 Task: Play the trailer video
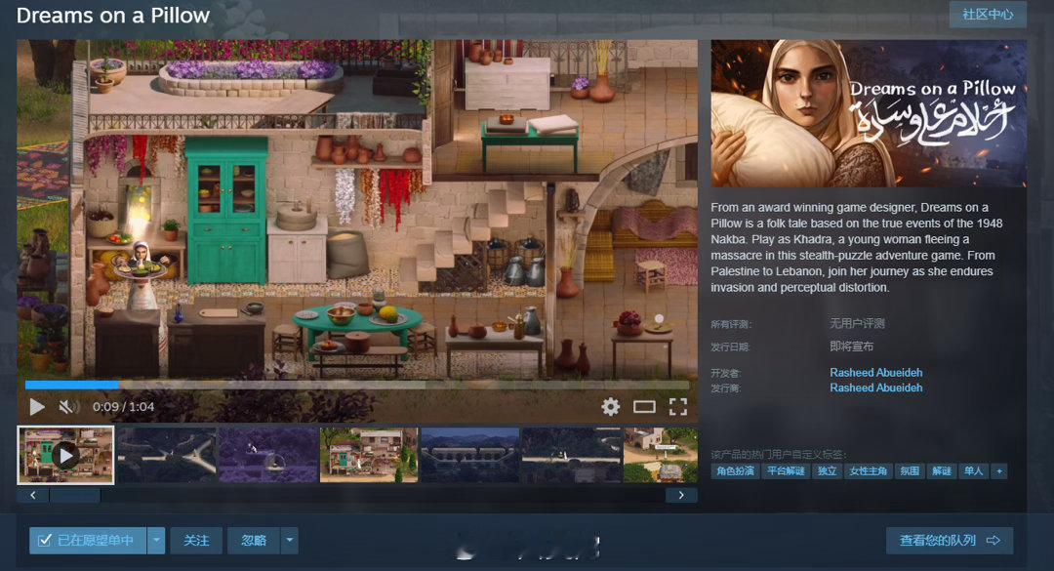coord(37,406)
